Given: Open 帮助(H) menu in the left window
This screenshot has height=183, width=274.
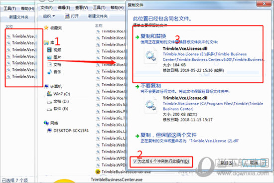Looking at the screenshot, I should [27, 8].
